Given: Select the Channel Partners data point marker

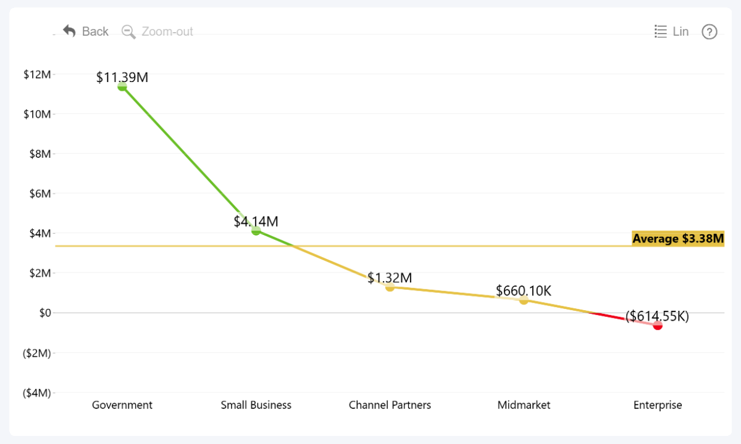Looking at the screenshot, I should tap(390, 287).
